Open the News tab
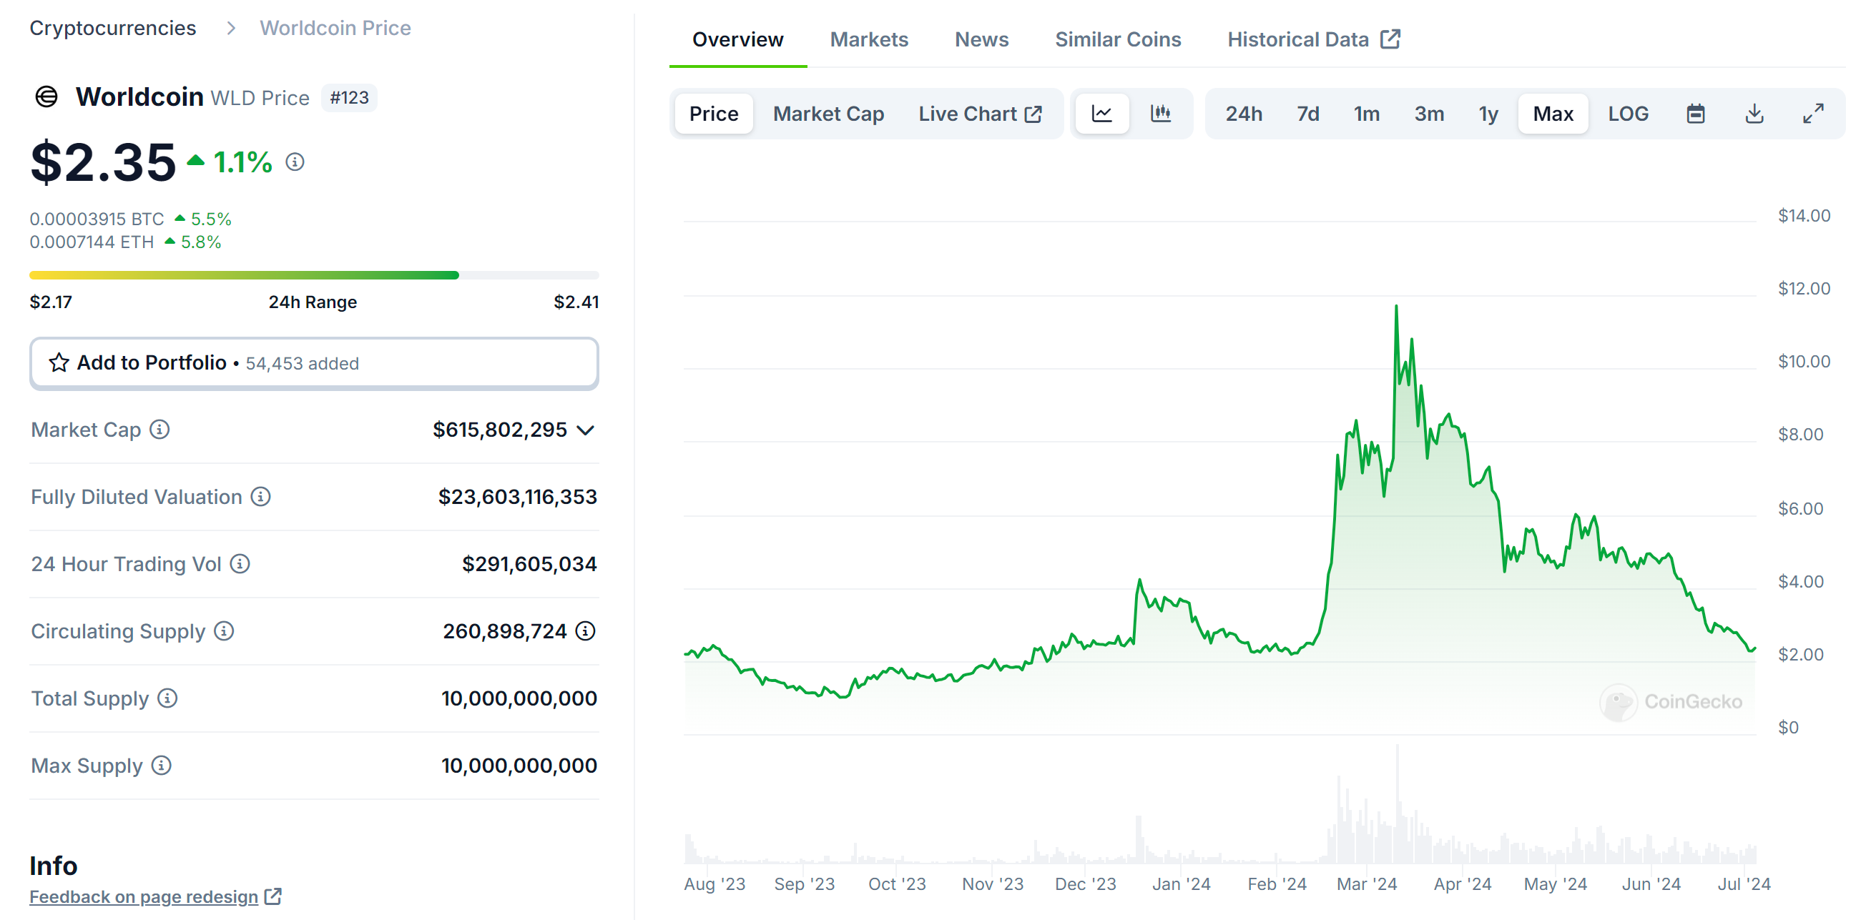The image size is (1861, 920). click(x=981, y=39)
